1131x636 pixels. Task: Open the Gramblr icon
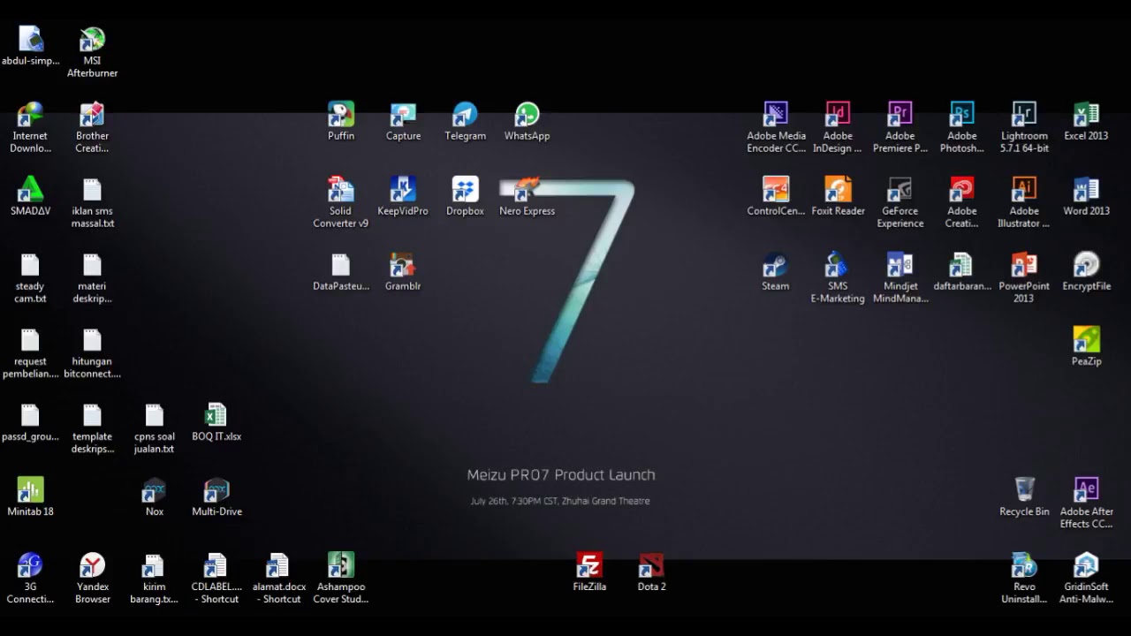coord(403,265)
